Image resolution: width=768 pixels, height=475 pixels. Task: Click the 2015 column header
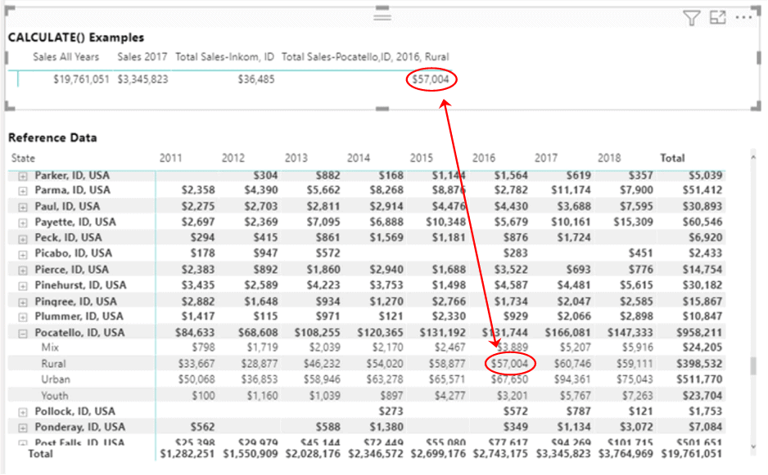click(x=421, y=158)
